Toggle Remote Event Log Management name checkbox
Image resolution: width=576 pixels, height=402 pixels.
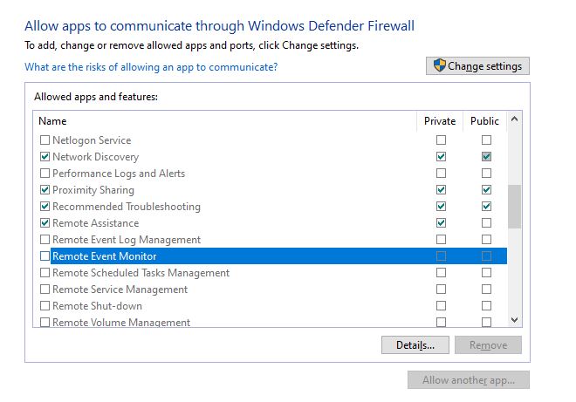45,239
